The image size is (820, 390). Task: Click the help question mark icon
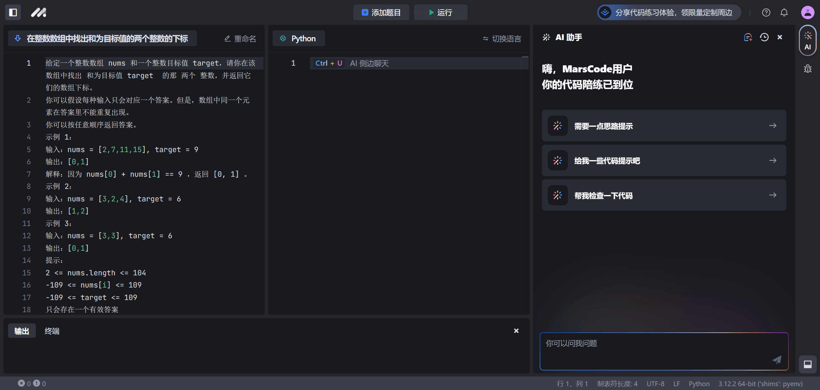(x=766, y=12)
